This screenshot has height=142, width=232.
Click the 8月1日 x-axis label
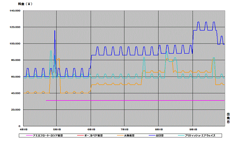(x=158, y=130)
